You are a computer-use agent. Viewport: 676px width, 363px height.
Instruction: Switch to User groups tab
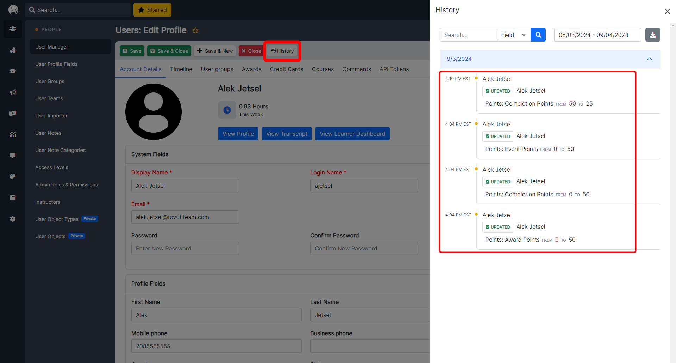click(217, 69)
